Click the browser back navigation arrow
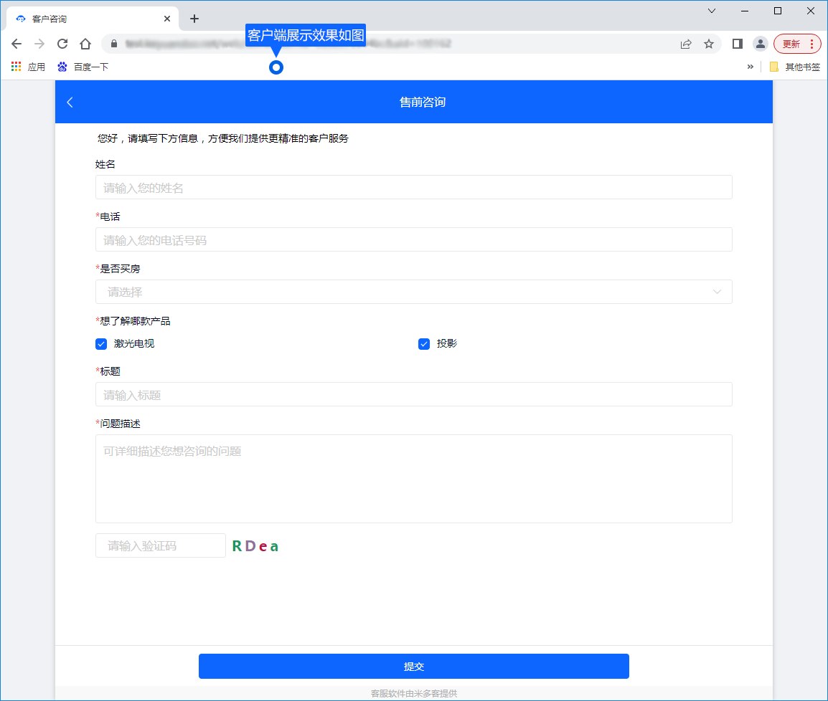The width and height of the screenshot is (828, 701). pyautogui.click(x=17, y=44)
